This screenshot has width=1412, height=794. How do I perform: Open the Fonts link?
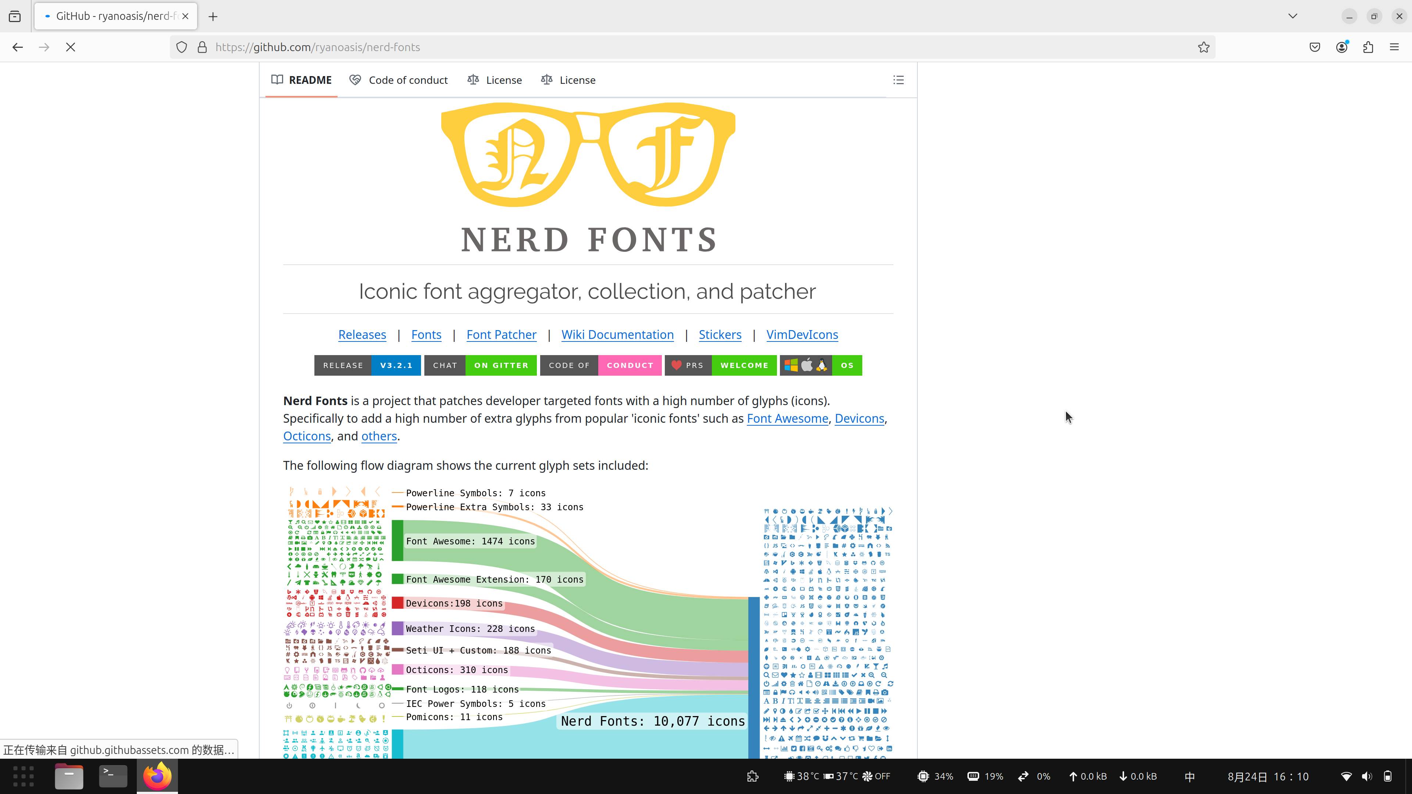coord(427,335)
